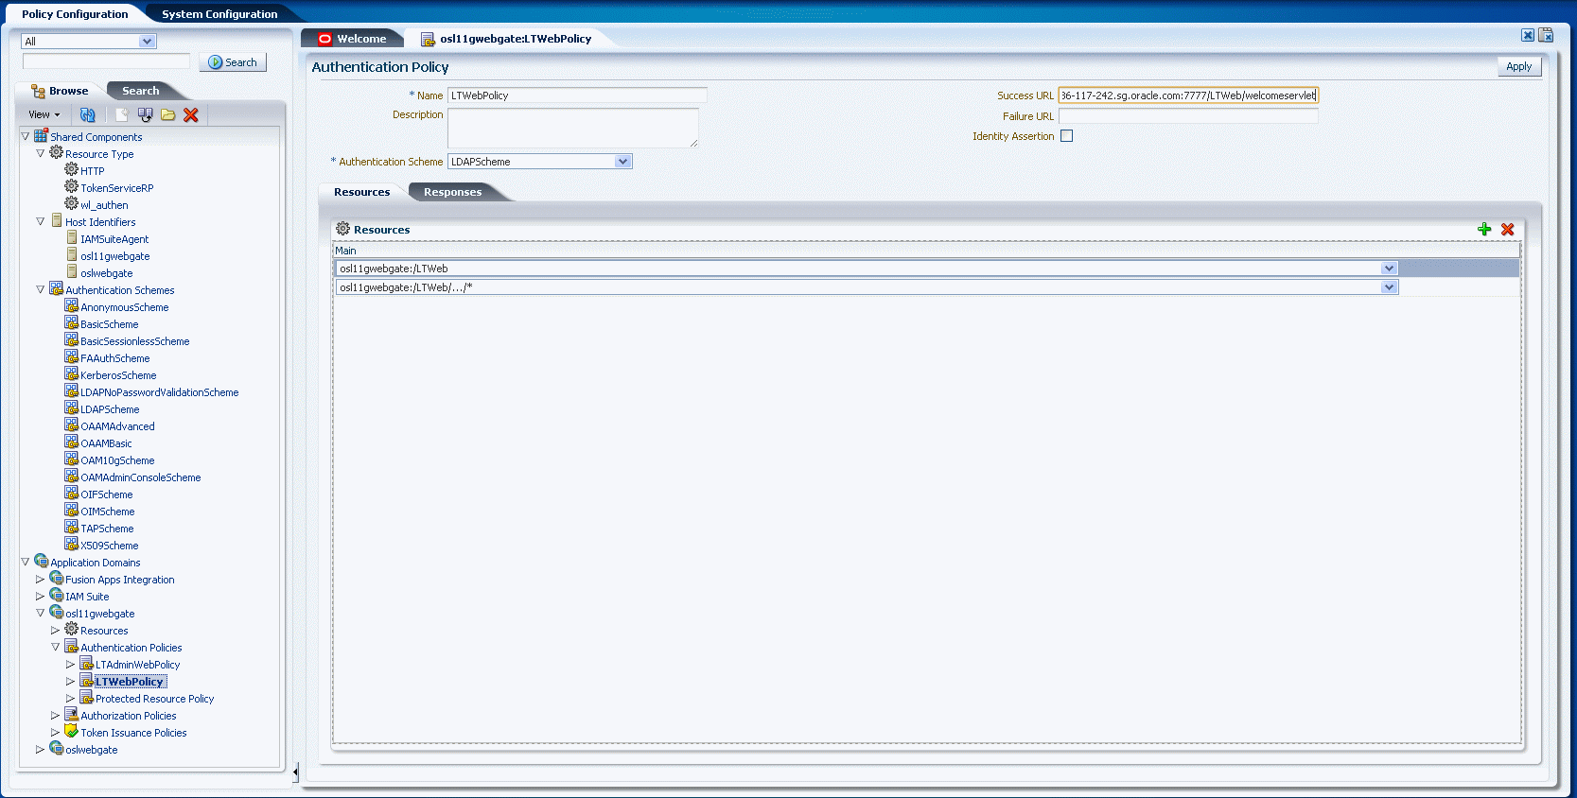Switch to the Search tab in the left panel
This screenshot has width=1577, height=798.
(140, 91)
